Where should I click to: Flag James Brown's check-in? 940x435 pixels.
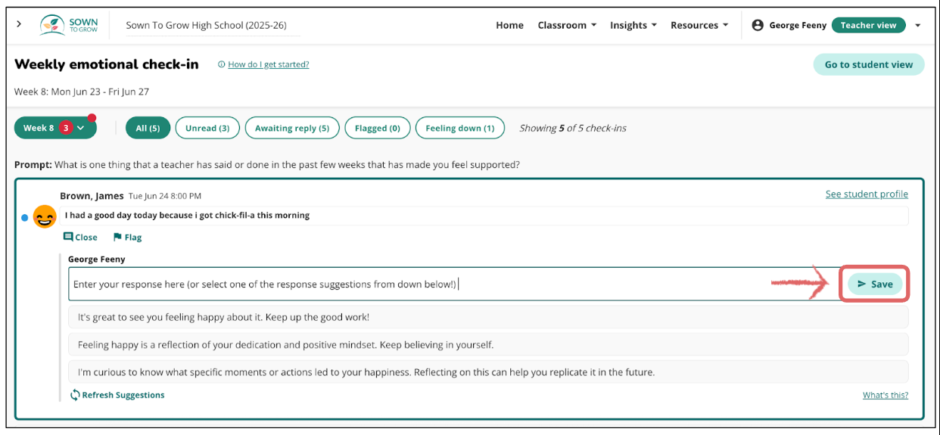(x=127, y=237)
